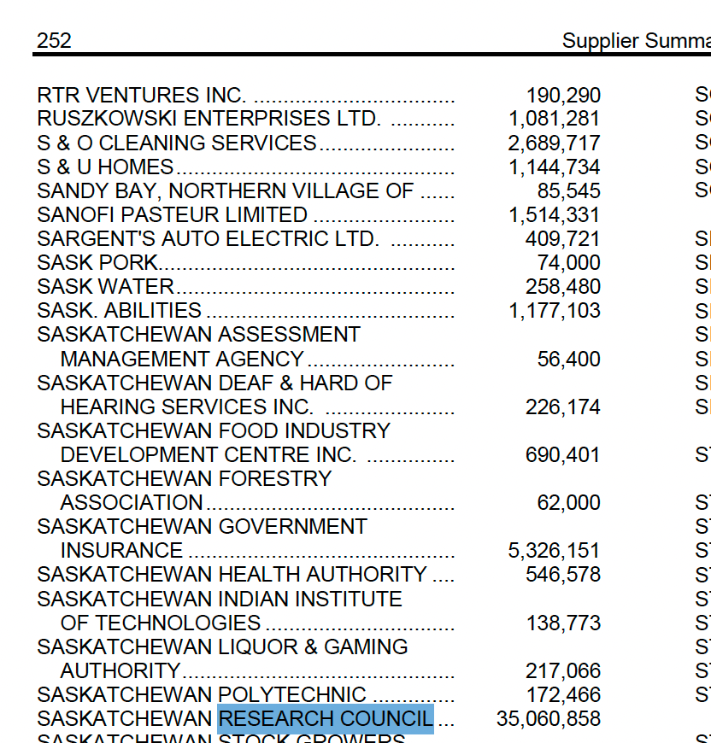Click the MANAGEMENT AGENCY continuation line

(x=182, y=359)
